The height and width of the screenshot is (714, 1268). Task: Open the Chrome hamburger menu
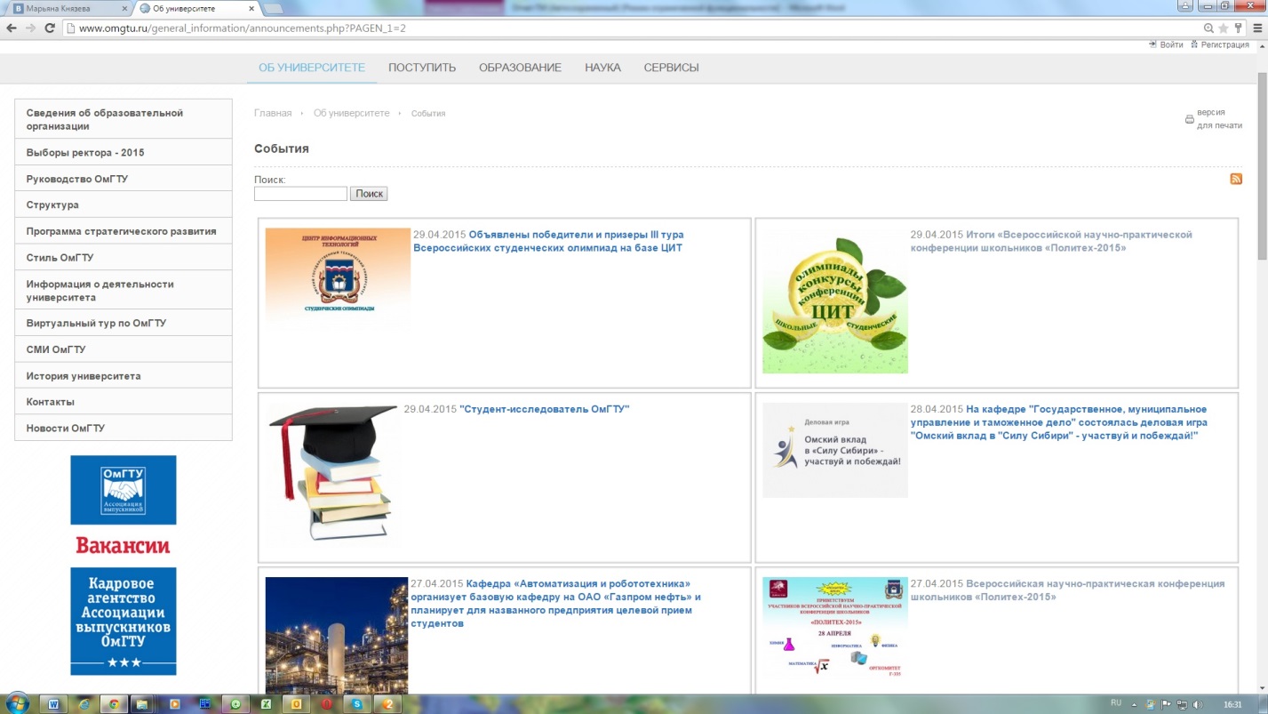1257,28
